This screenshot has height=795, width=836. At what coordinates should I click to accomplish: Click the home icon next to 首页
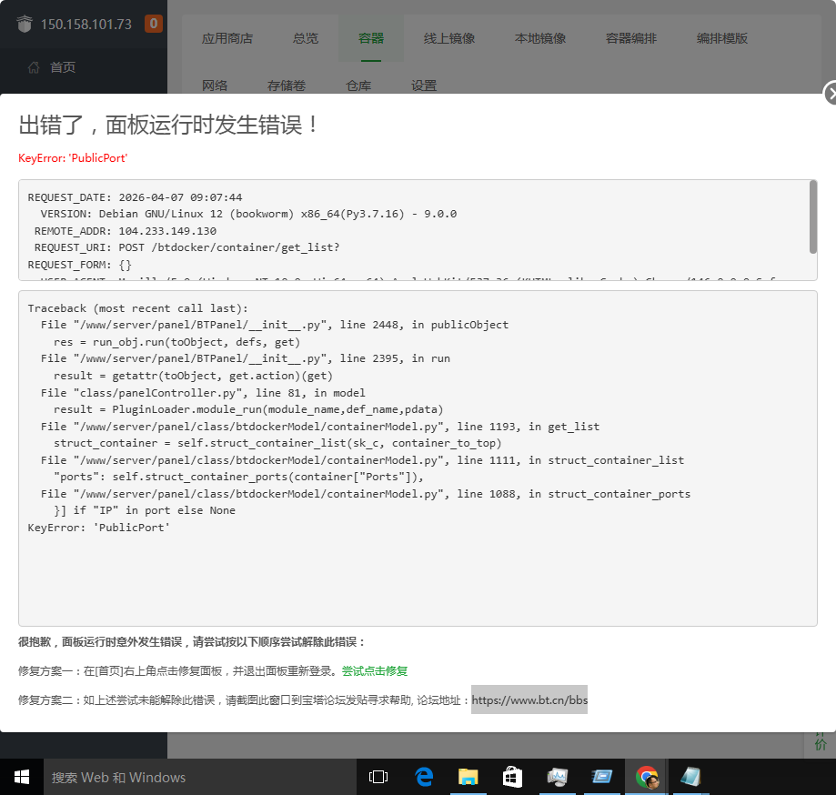[x=34, y=67]
